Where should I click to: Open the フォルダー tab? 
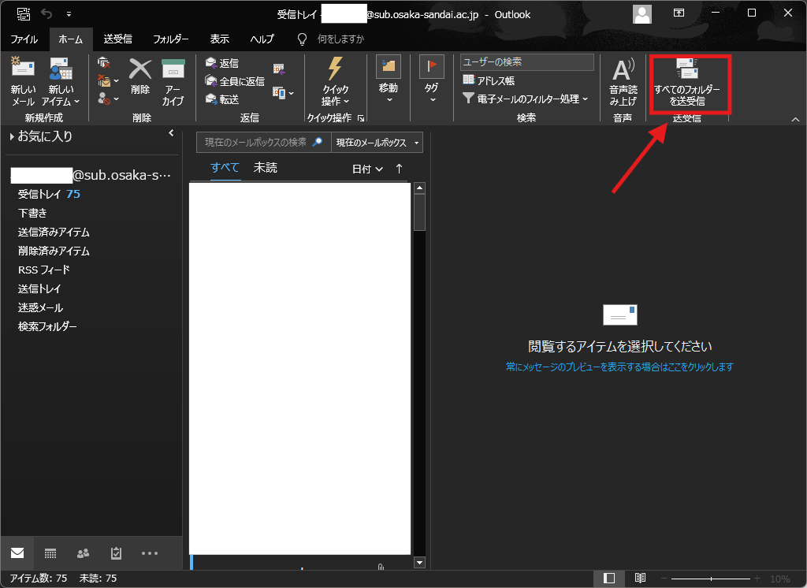[x=171, y=39]
